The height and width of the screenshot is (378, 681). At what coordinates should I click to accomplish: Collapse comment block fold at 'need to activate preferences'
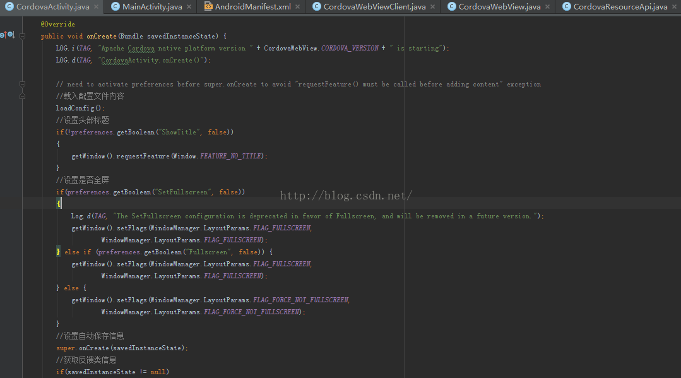(x=22, y=84)
